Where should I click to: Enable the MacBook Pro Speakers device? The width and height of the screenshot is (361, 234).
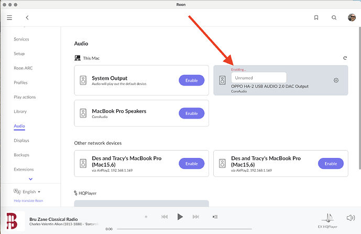click(192, 113)
